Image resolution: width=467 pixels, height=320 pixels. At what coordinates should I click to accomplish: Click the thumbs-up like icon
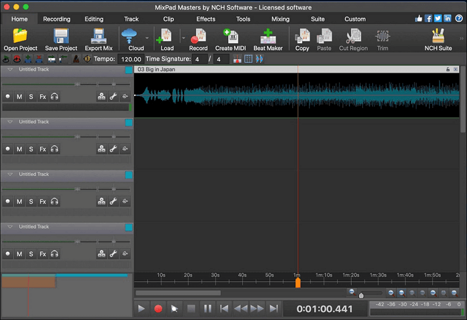coord(418,19)
